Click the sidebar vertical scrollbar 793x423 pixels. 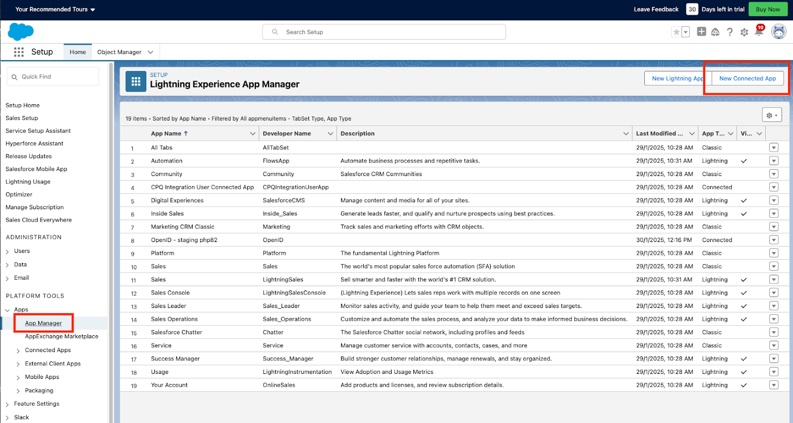click(111, 243)
